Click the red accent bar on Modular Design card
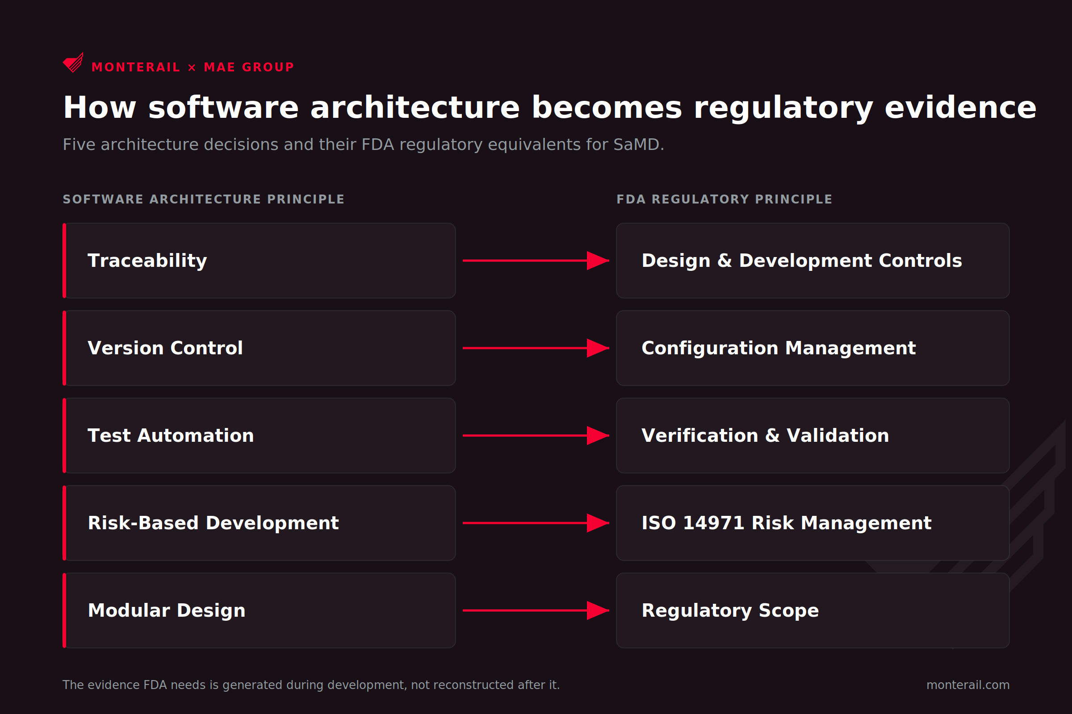The height and width of the screenshot is (714, 1072). [x=64, y=610]
